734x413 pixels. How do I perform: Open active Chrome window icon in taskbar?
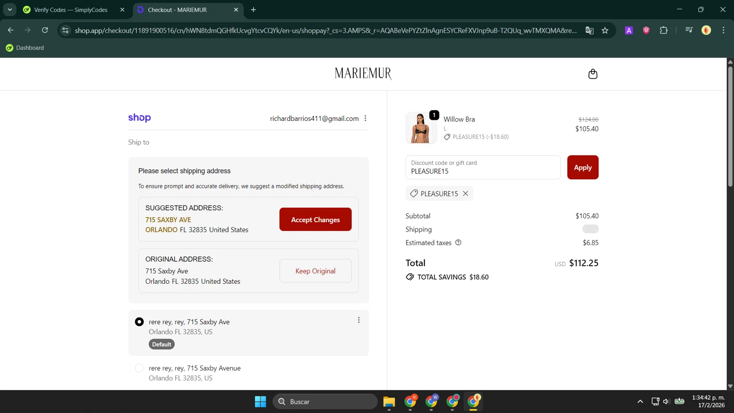click(x=474, y=402)
